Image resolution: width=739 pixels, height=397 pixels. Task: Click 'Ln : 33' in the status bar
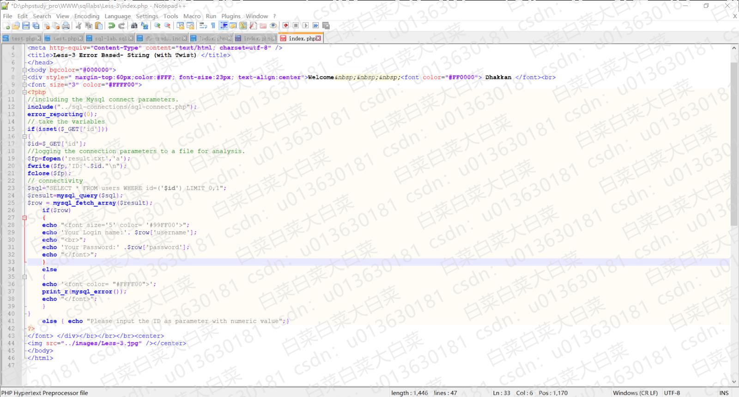(502, 393)
